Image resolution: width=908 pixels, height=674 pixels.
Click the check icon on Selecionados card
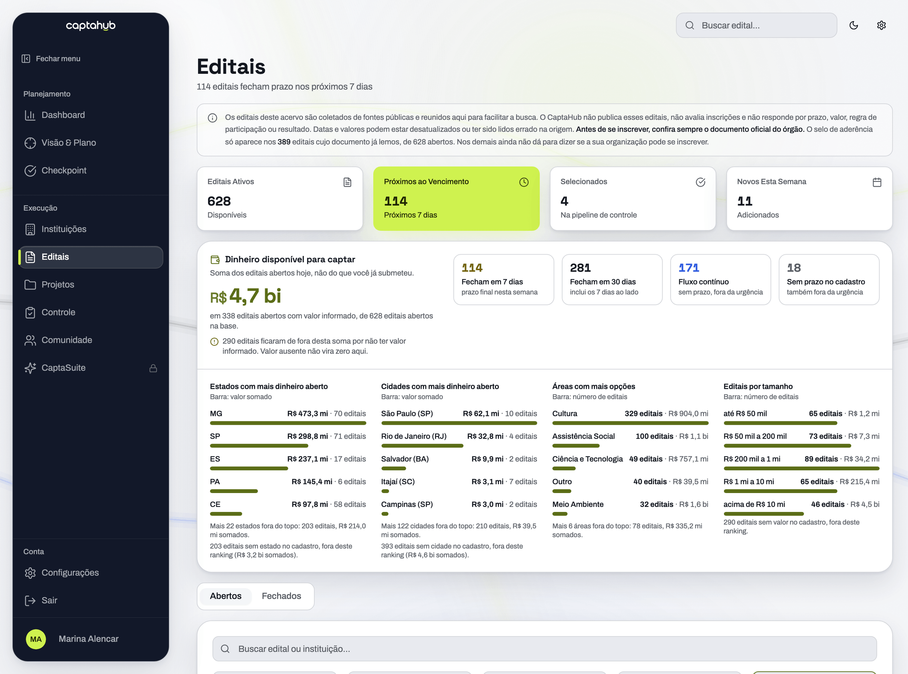(701, 182)
